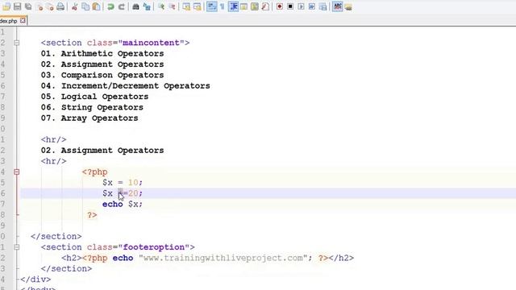This screenshot has width=516, height=290.
Task: Click the text "04. Increment/Decrement Operators"
Action: [x=126, y=86]
